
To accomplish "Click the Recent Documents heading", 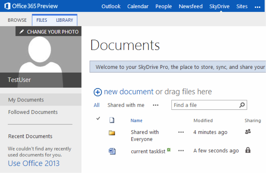I will point(30,136).
